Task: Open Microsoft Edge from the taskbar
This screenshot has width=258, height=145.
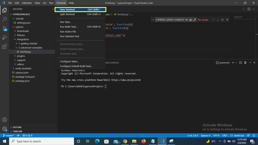Action: [x=97, y=141]
